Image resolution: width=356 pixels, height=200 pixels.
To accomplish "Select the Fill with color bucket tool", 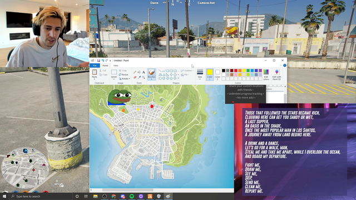I will click(139, 72).
